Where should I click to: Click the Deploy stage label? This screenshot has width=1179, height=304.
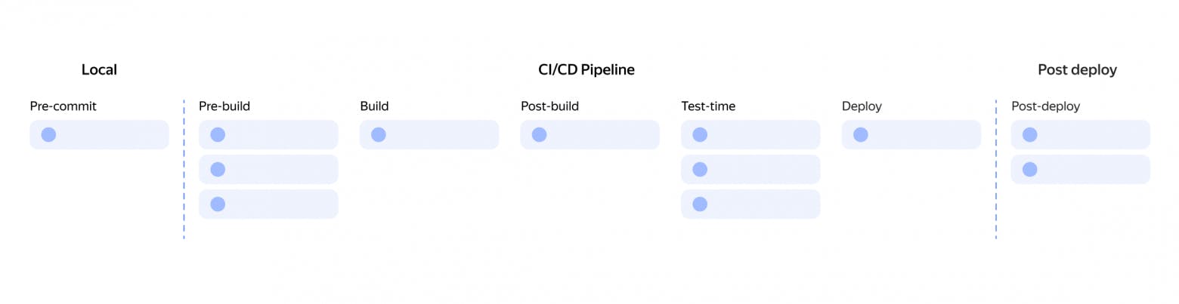[862, 106]
